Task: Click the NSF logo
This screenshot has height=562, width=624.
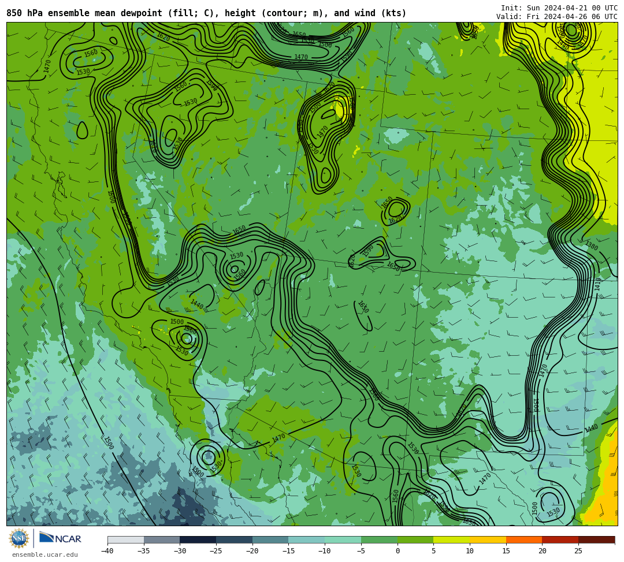Action: pos(19,538)
